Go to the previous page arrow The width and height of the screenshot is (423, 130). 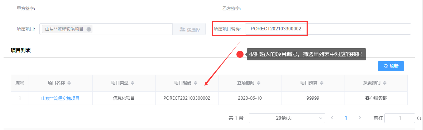click(332, 118)
